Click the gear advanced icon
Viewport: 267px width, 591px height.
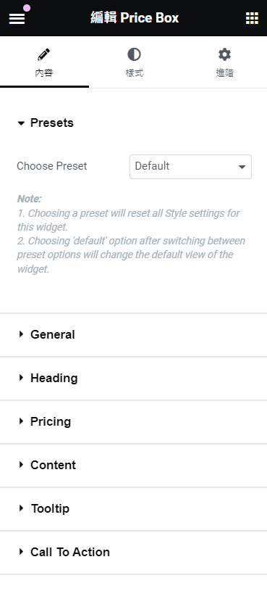pyautogui.click(x=224, y=54)
